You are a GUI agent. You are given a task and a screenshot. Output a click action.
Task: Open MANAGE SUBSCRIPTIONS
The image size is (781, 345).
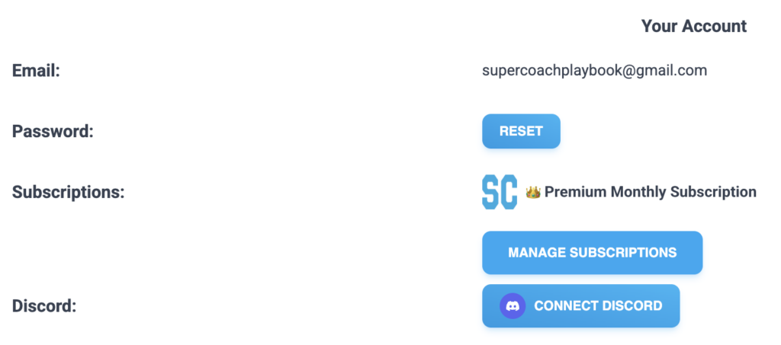(592, 253)
